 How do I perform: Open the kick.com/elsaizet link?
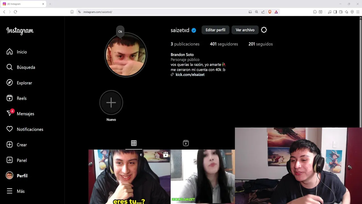[190, 75]
